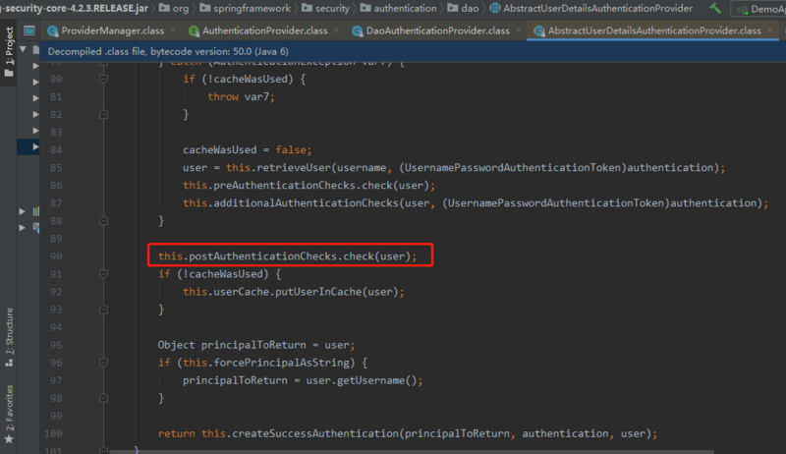Click 'UsernamePasswordAuthenticationToken' cast on line 85
This screenshot has height=454, width=786.
point(513,167)
